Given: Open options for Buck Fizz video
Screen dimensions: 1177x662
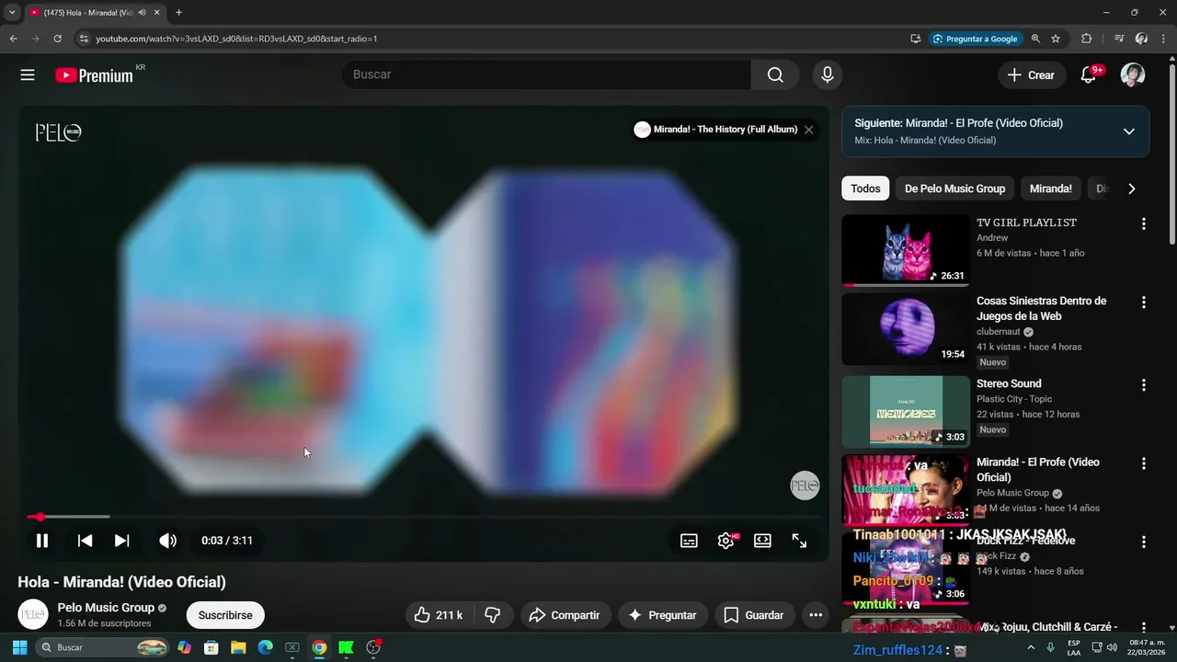Looking at the screenshot, I should [1144, 542].
